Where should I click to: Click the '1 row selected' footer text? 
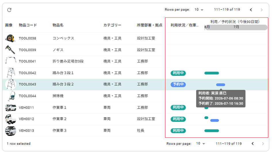click(19, 143)
